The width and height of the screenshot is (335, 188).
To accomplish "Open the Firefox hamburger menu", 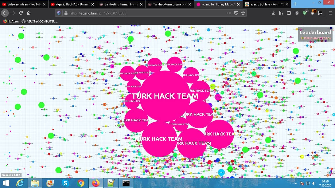I will (x=330, y=13).
